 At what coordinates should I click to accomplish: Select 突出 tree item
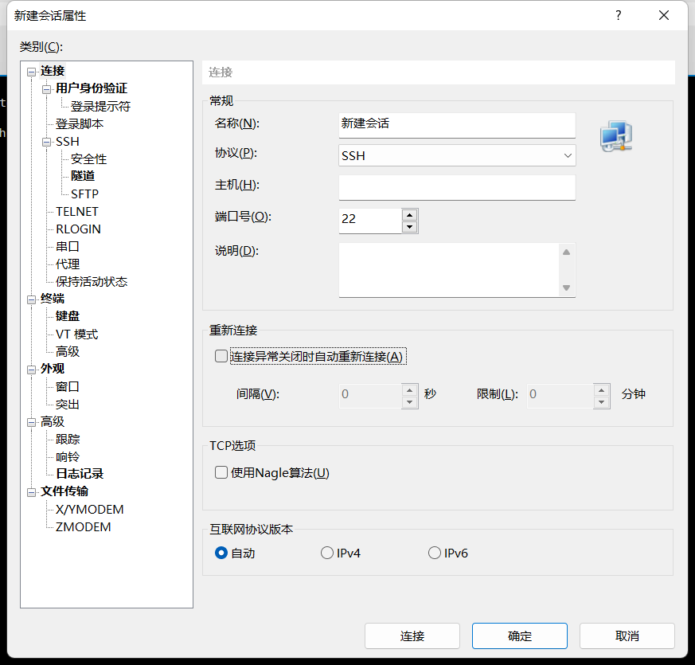coord(68,405)
